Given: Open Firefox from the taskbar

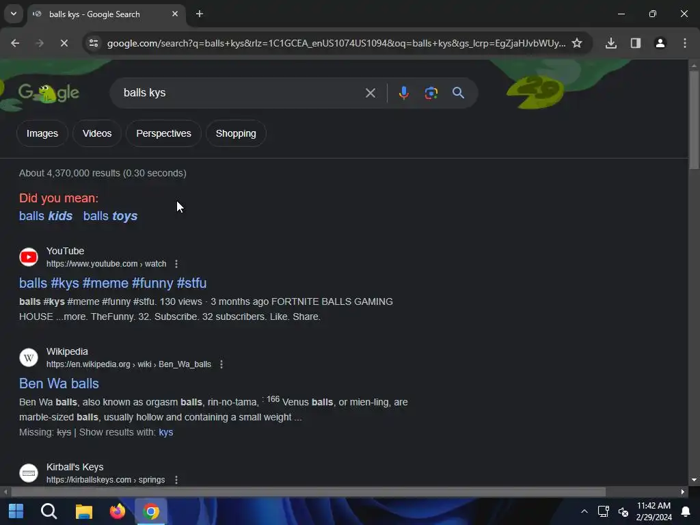Looking at the screenshot, I should (x=118, y=511).
